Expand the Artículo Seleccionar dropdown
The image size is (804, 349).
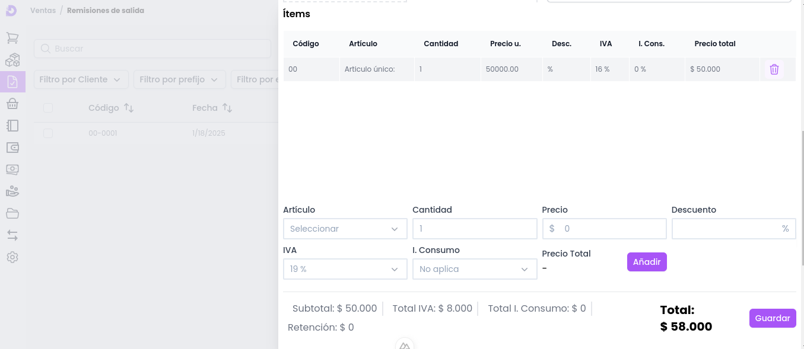pos(345,229)
